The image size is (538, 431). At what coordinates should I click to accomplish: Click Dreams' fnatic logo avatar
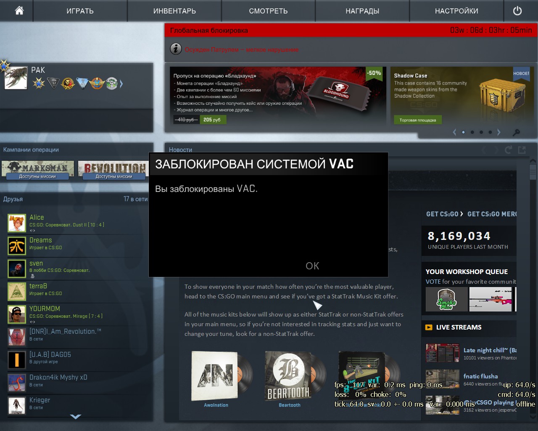coord(17,246)
